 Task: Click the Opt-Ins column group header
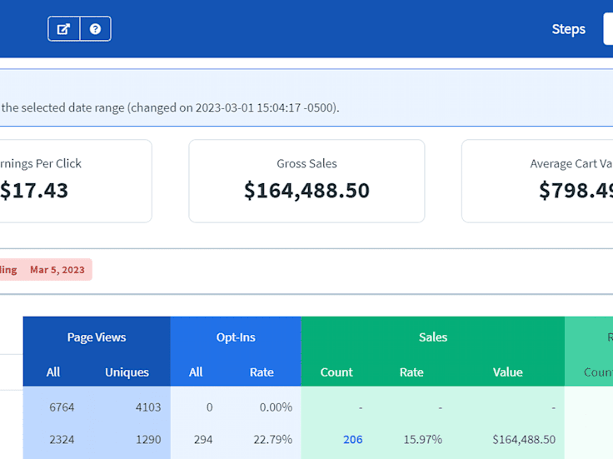236,337
